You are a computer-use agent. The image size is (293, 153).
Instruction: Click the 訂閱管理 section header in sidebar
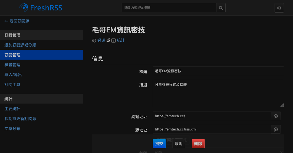pyautogui.click(x=41, y=35)
